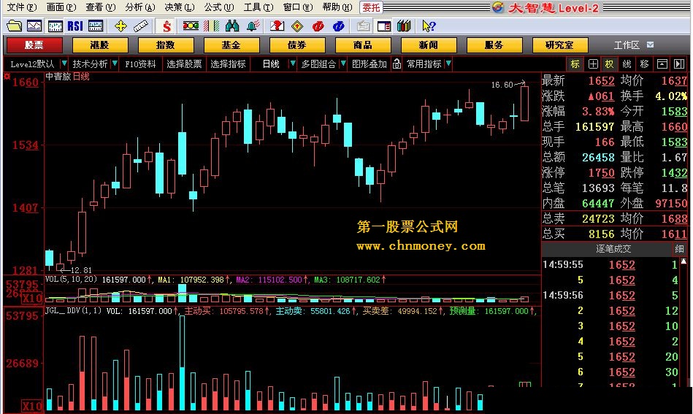Open the 画面 menu
693x414 pixels.
coord(61,7)
